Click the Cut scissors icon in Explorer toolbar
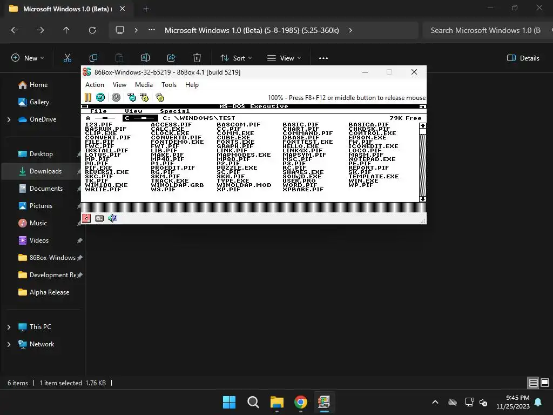 [68, 58]
